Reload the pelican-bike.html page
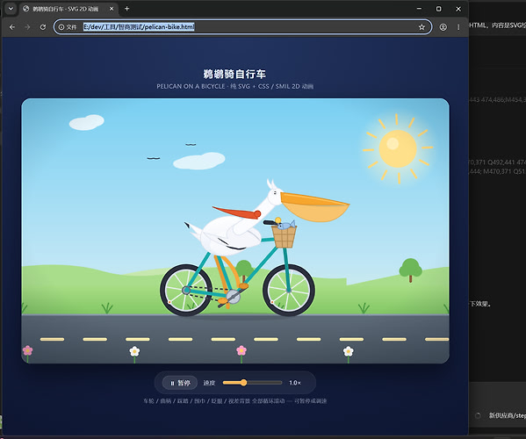This screenshot has width=526, height=439. pos(43,27)
